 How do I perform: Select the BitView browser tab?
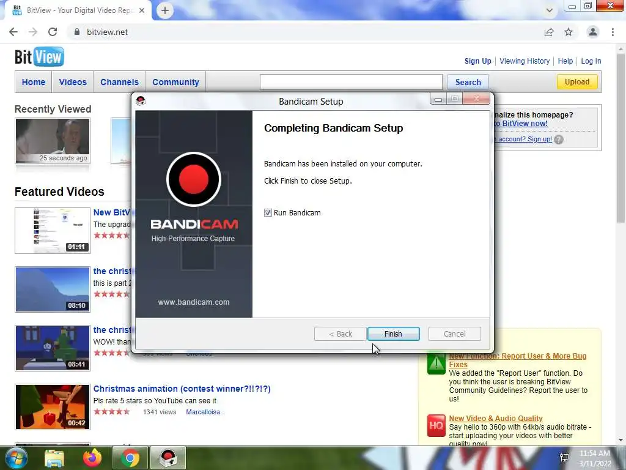click(79, 10)
